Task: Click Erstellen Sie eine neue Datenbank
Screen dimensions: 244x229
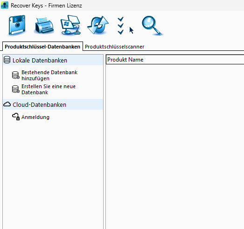Action: 49,89
